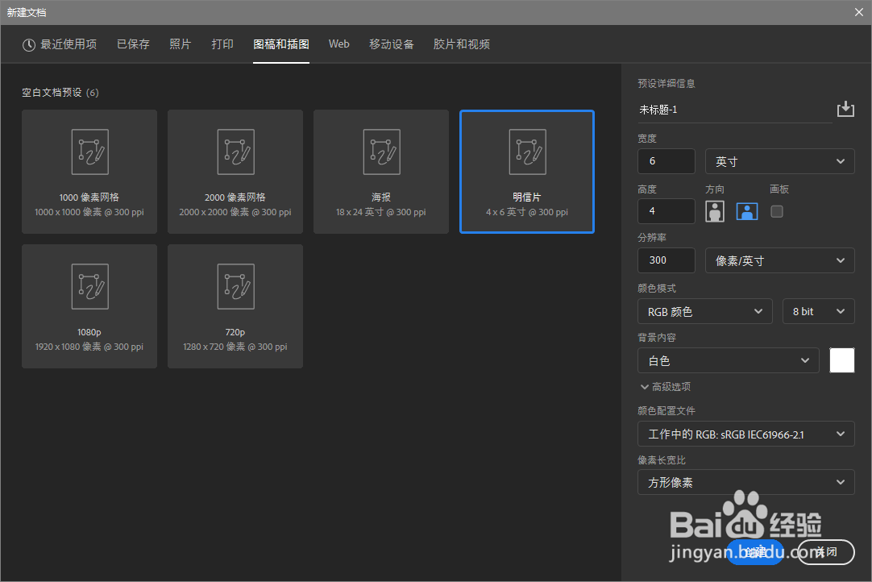872x582 pixels.
Task: Open the RGB 颜色 color mode dropdown
Action: click(x=704, y=312)
